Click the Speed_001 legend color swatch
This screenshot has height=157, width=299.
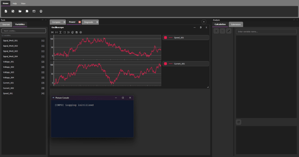(165, 38)
